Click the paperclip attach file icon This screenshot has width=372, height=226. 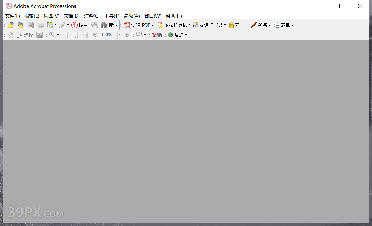click(x=62, y=25)
